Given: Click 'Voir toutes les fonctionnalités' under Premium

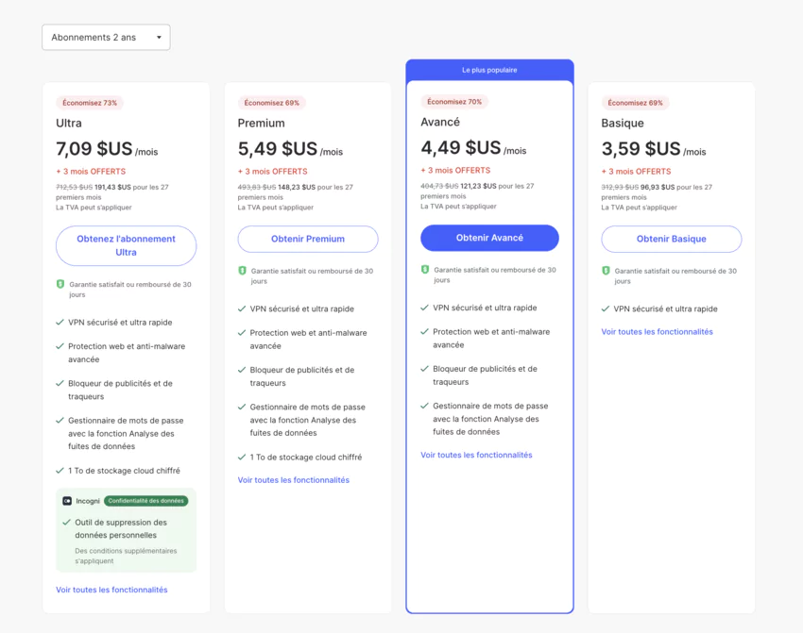Looking at the screenshot, I should coord(295,479).
